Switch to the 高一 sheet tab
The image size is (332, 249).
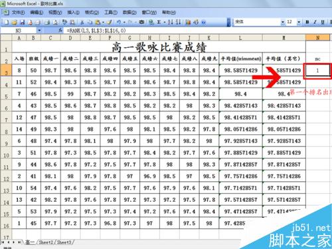pyautogui.click(x=30, y=242)
